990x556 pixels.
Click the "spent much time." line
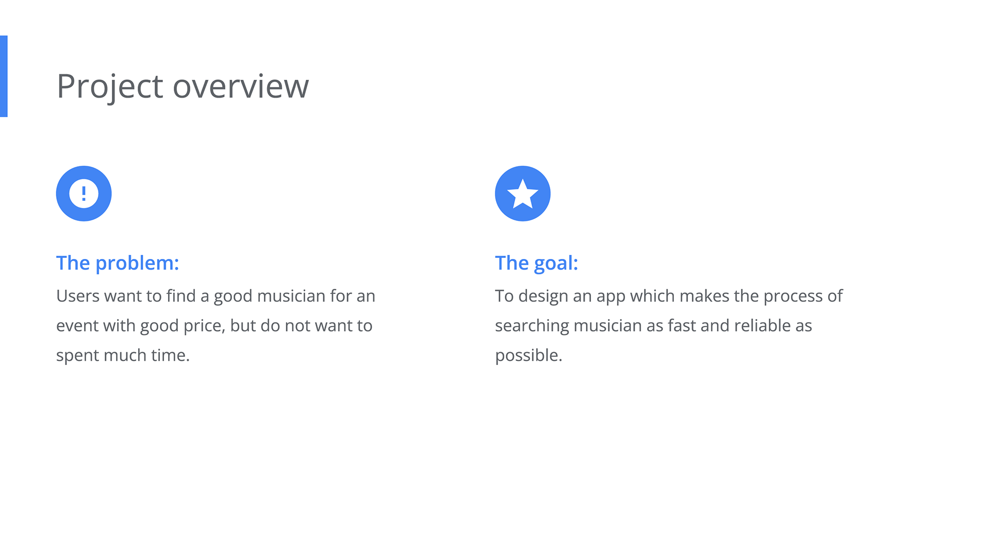(123, 355)
